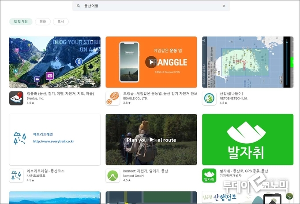This screenshot has width=300, height=204.
Task: Click the komoot GmbH developer name
Action: pyautogui.click(x=133, y=176)
